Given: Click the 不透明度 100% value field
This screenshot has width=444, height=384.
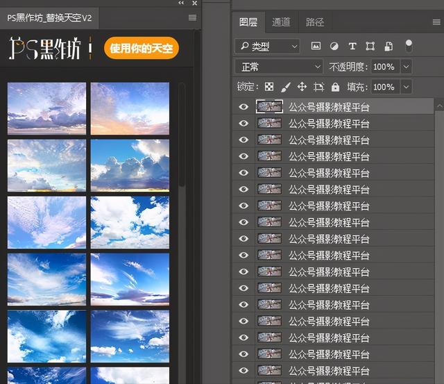Looking at the screenshot, I should pos(386,67).
